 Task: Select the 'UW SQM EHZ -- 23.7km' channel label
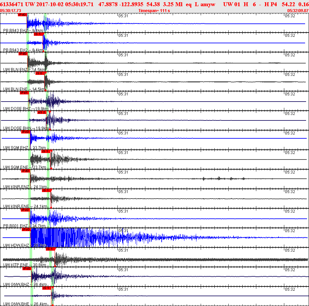click(x=25, y=148)
